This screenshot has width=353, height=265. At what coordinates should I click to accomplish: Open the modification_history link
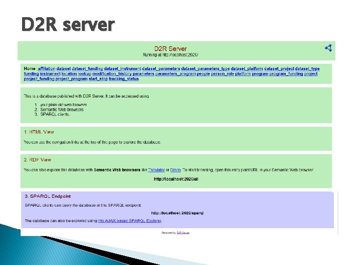112,74
